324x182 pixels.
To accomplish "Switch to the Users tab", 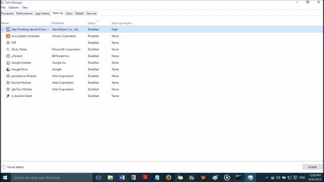I will pos(69,14).
